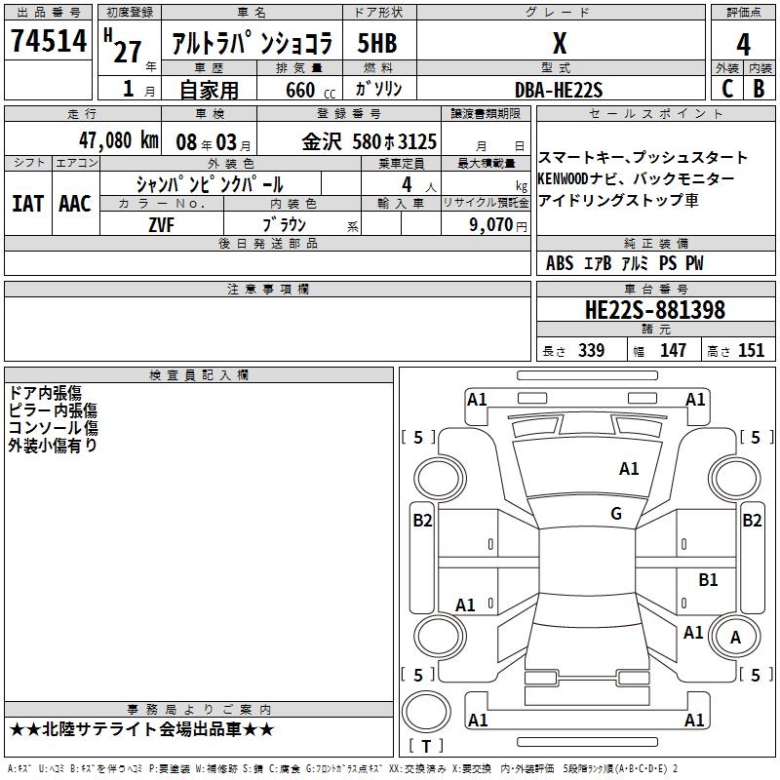Click the アイドリングストップ車 line
780x780 pixels.
pos(618,200)
